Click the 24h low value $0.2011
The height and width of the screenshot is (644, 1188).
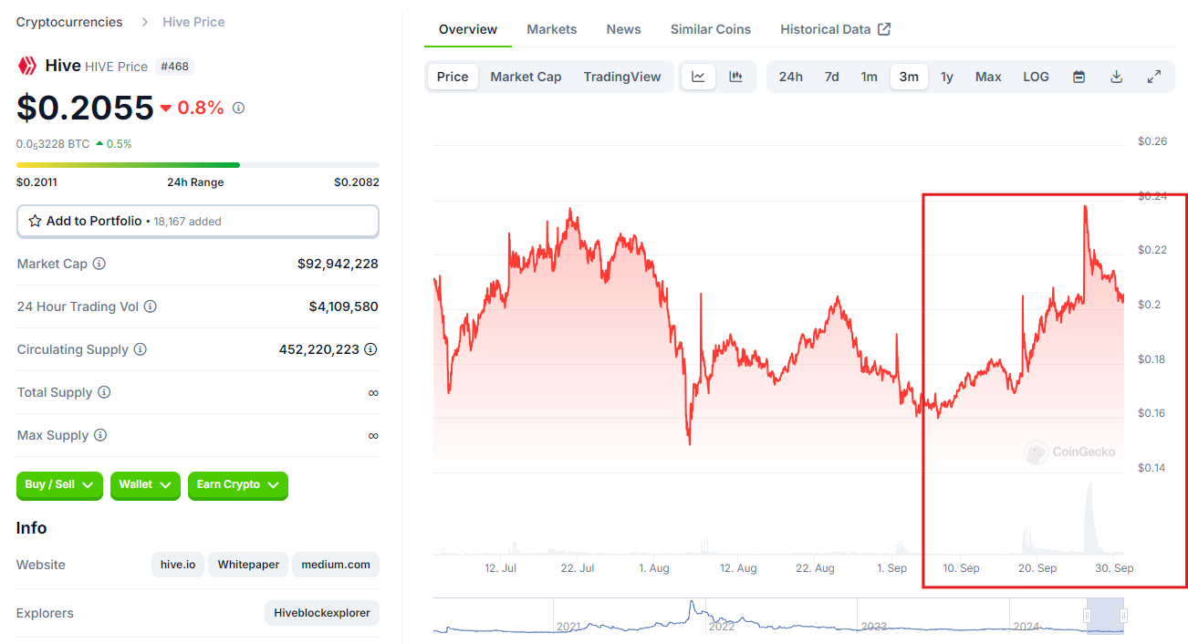pyautogui.click(x=36, y=182)
